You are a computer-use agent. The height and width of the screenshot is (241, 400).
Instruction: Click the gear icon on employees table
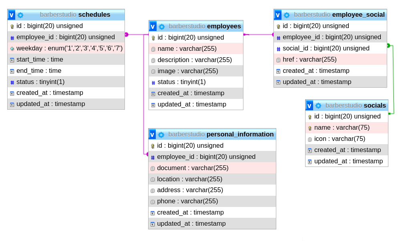(x=162, y=26)
